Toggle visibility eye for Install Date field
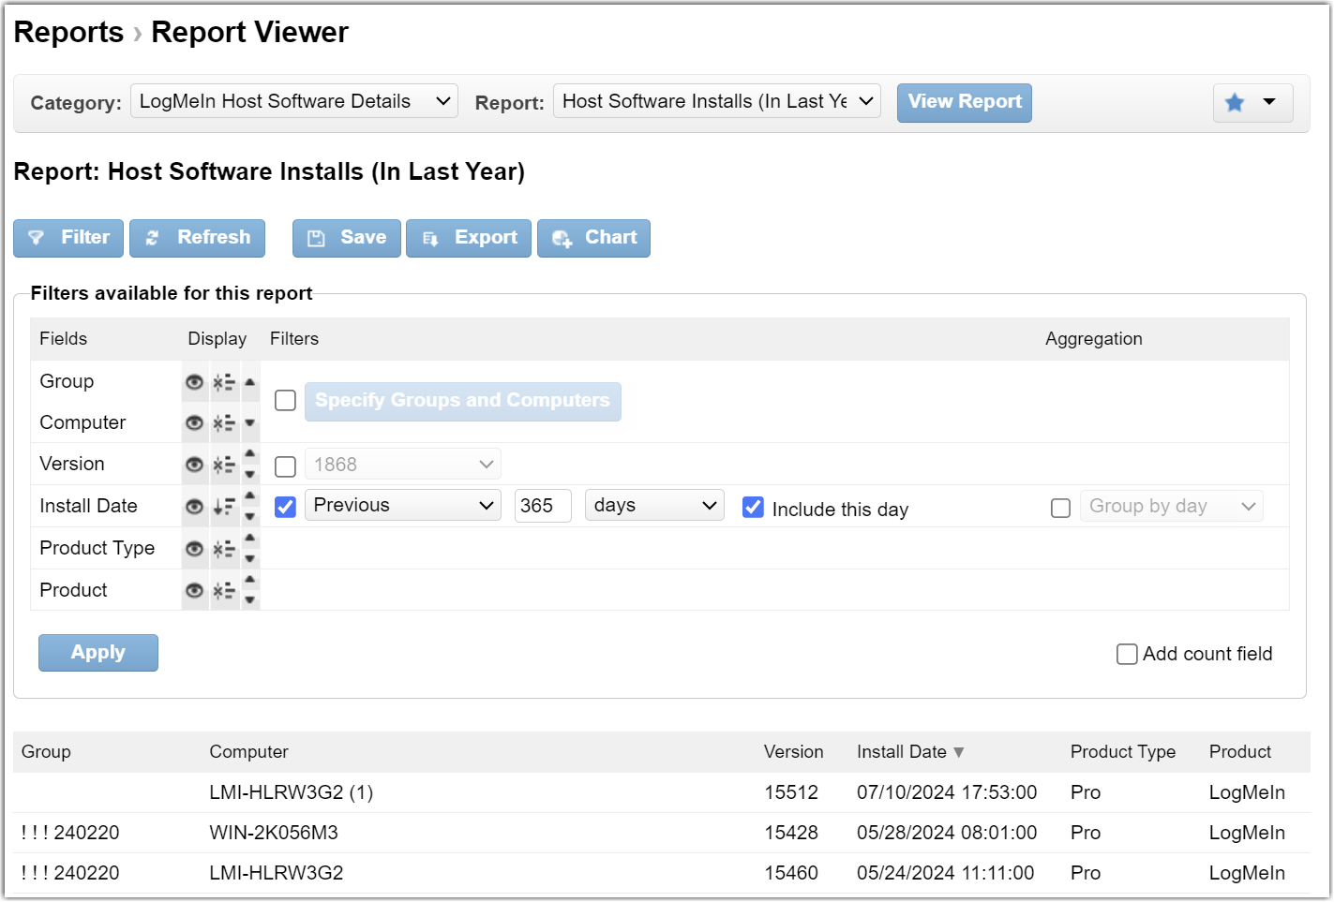Image resolution: width=1334 pixels, height=902 pixels. pyautogui.click(x=194, y=507)
